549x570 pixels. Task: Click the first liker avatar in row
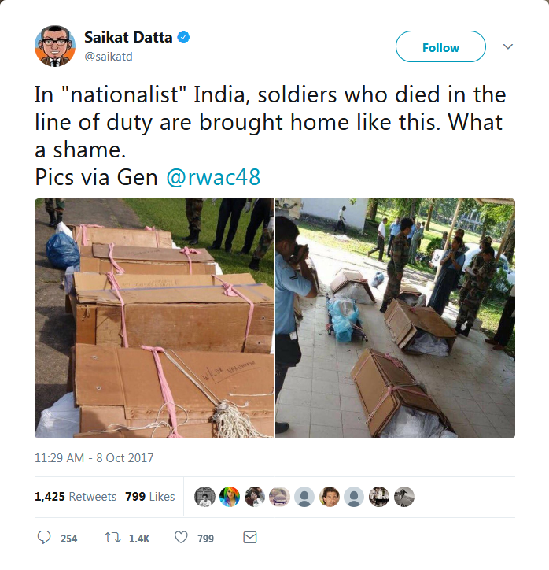(204, 497)
